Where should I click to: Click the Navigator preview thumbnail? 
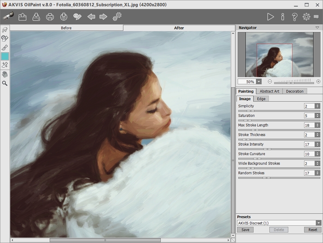pos(279,54)
